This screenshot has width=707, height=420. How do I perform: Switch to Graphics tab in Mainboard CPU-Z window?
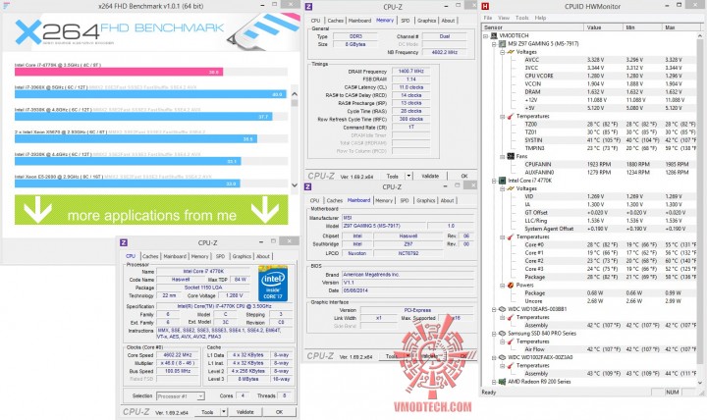click(425, 200)
